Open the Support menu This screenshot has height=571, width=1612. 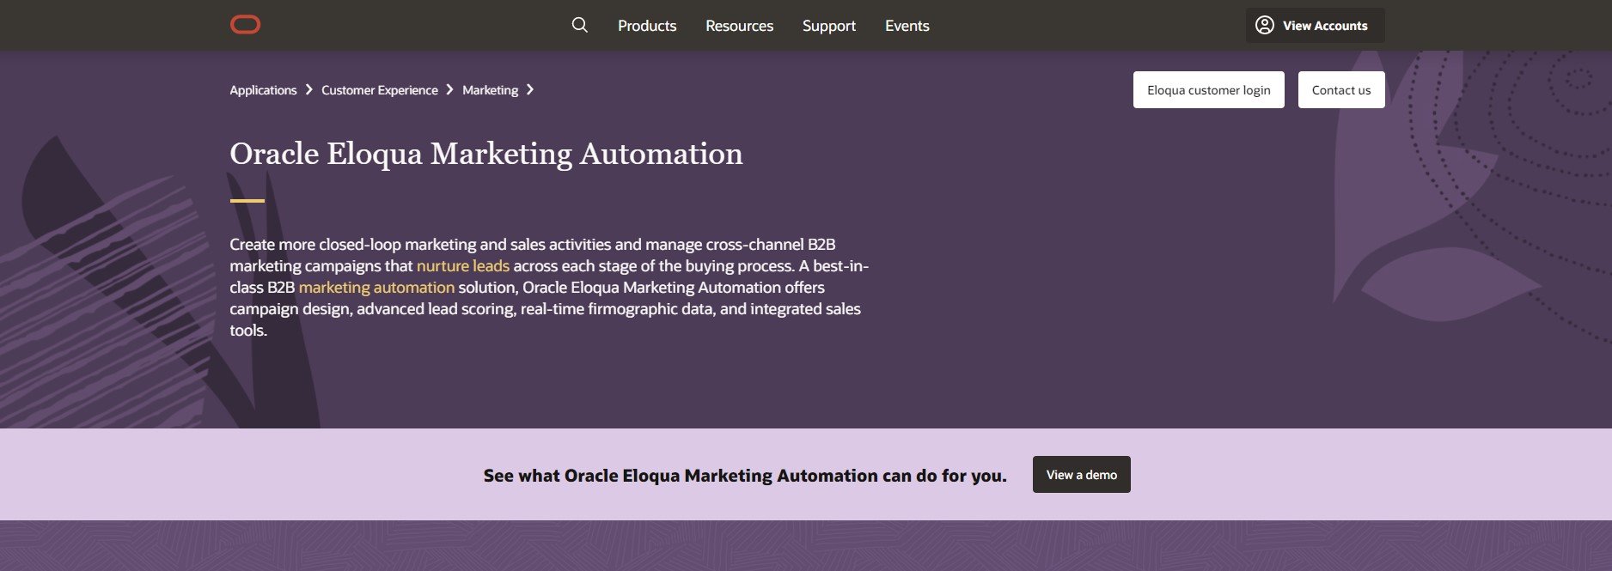[x=829, y=26]
